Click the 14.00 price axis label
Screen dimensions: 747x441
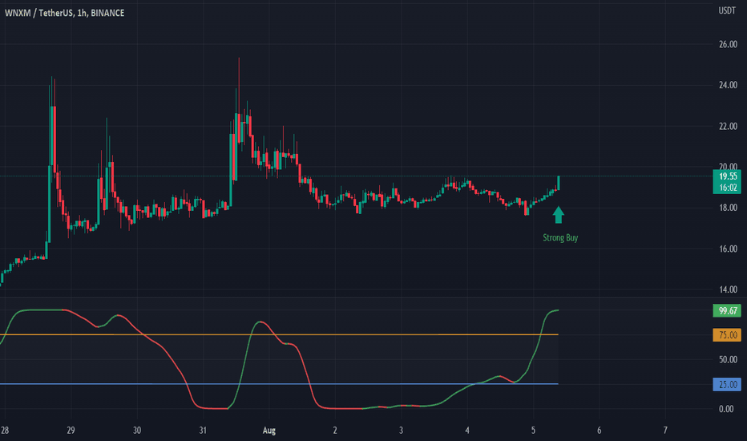[728, 289]
